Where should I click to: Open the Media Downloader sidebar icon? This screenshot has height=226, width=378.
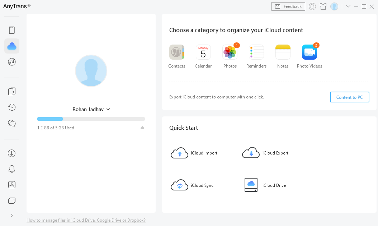pos(12,153)
